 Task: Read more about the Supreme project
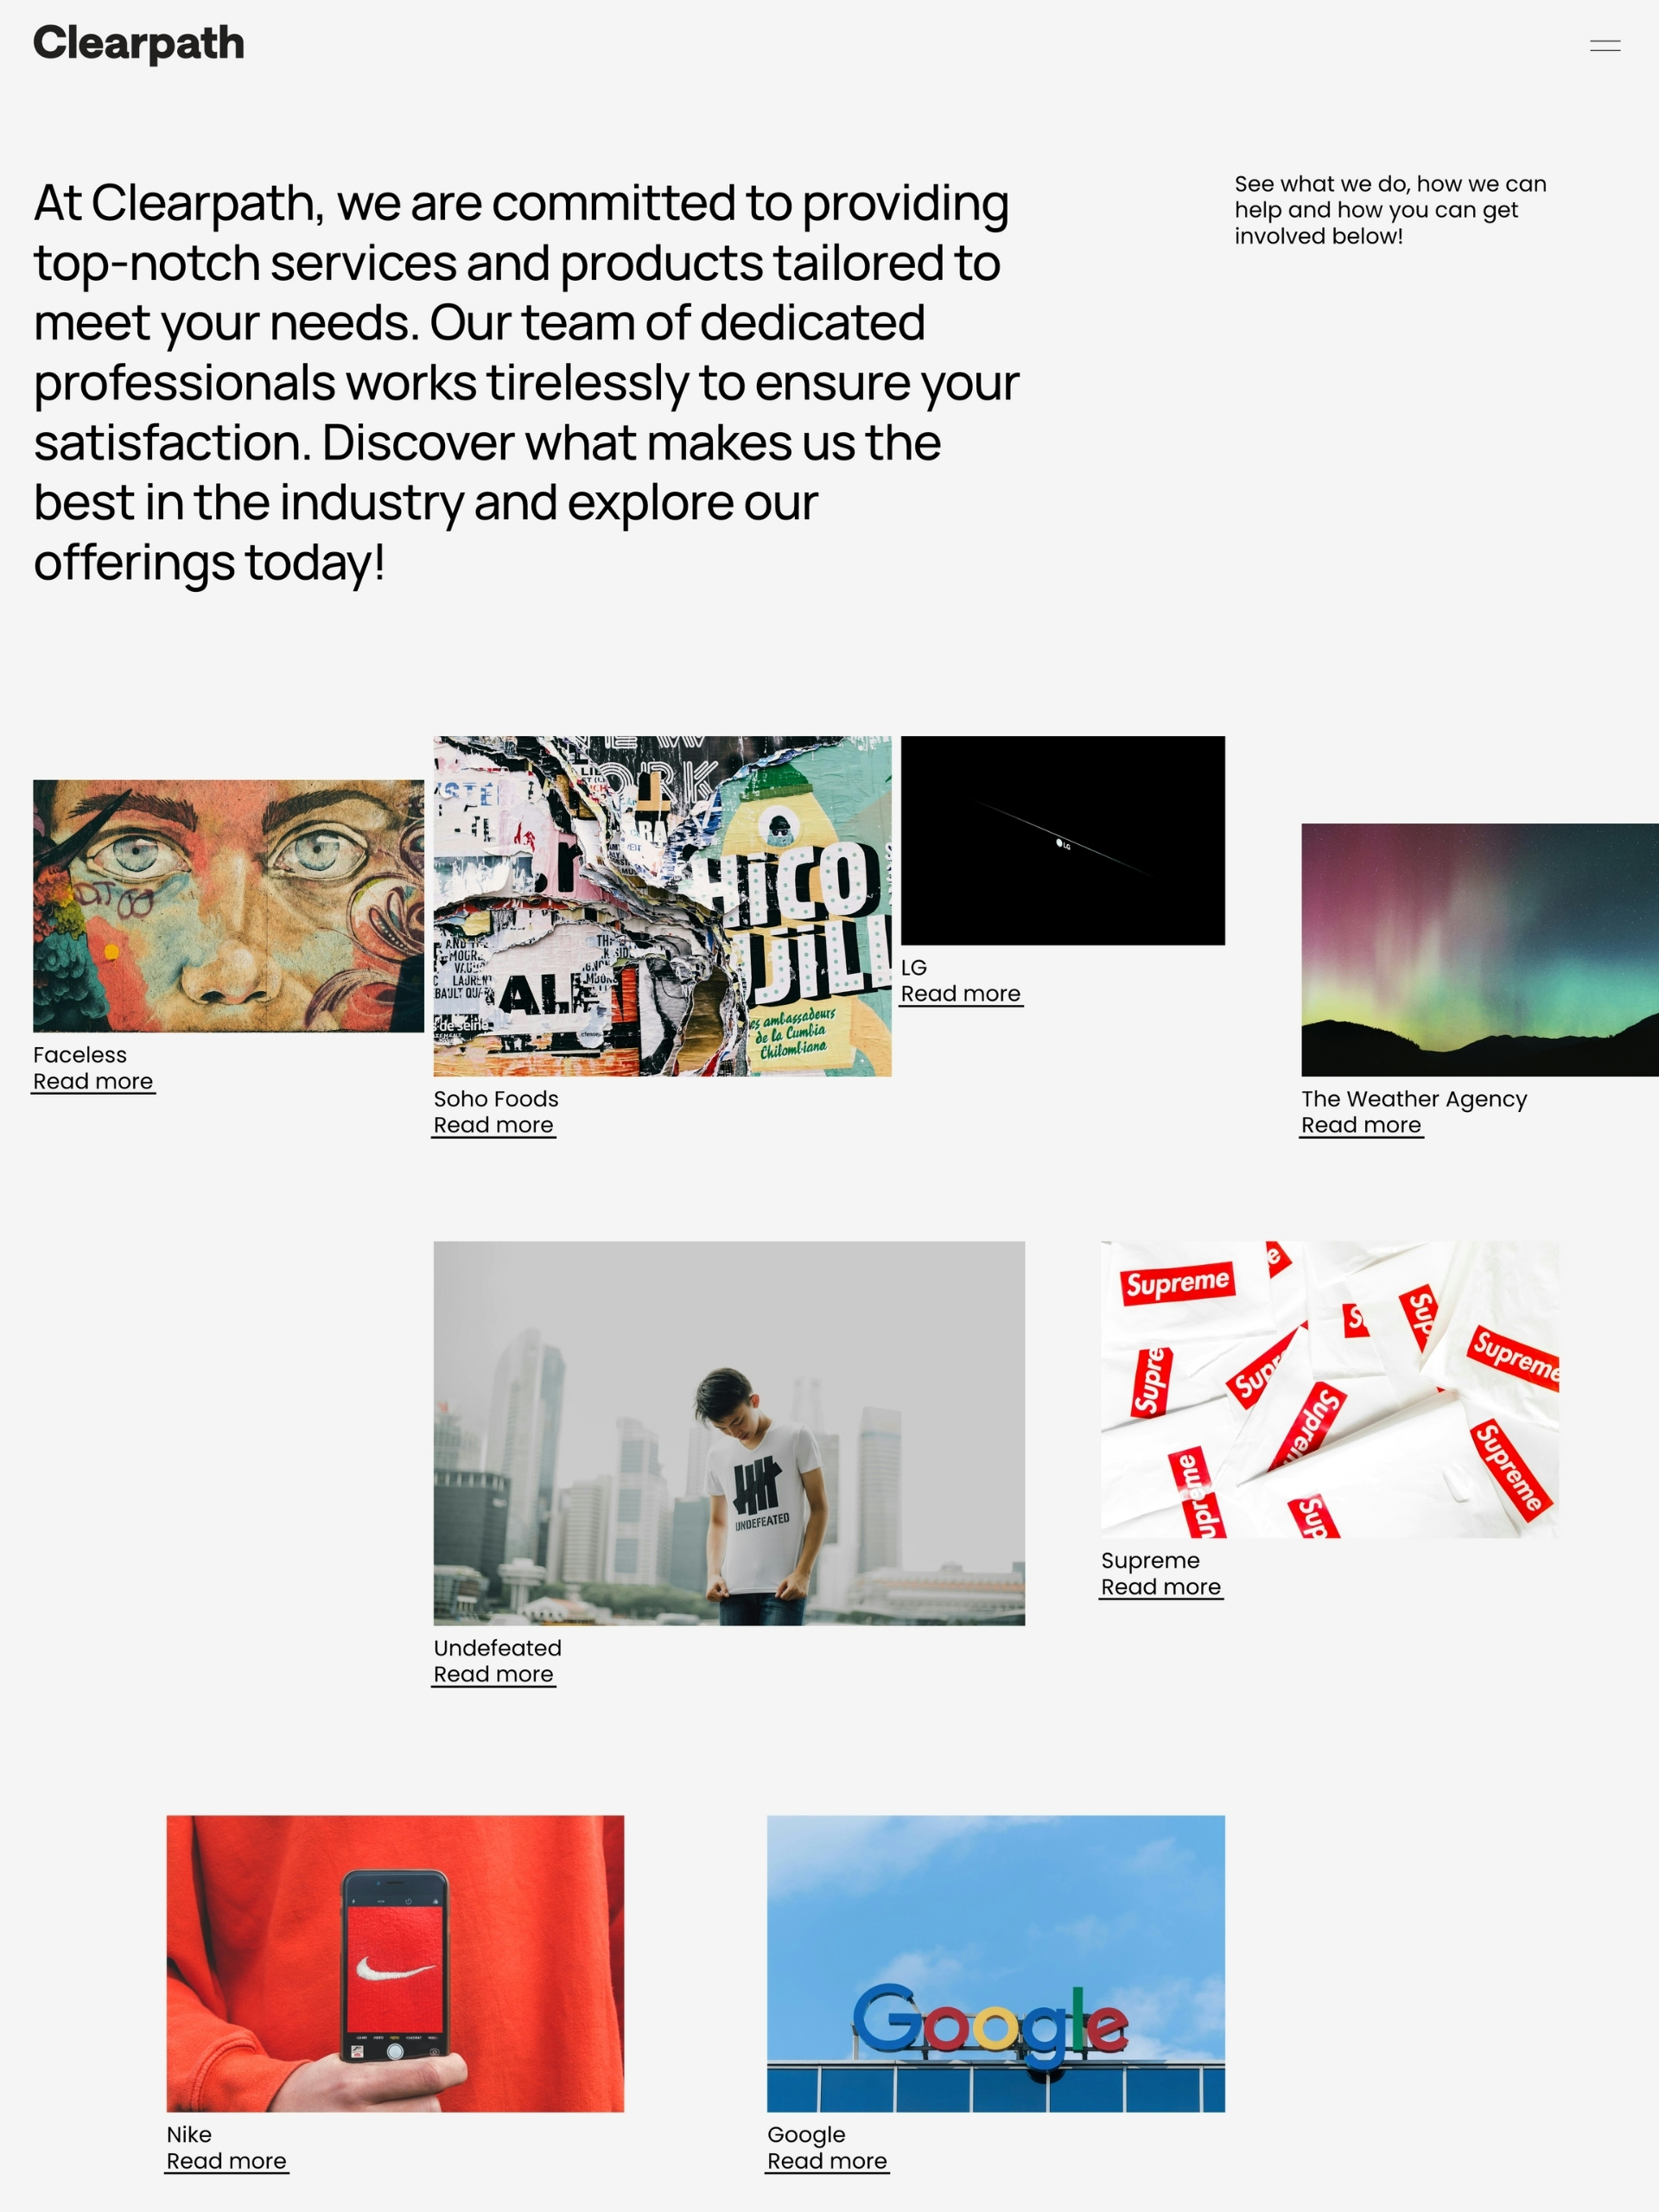click(1159, 1585)
